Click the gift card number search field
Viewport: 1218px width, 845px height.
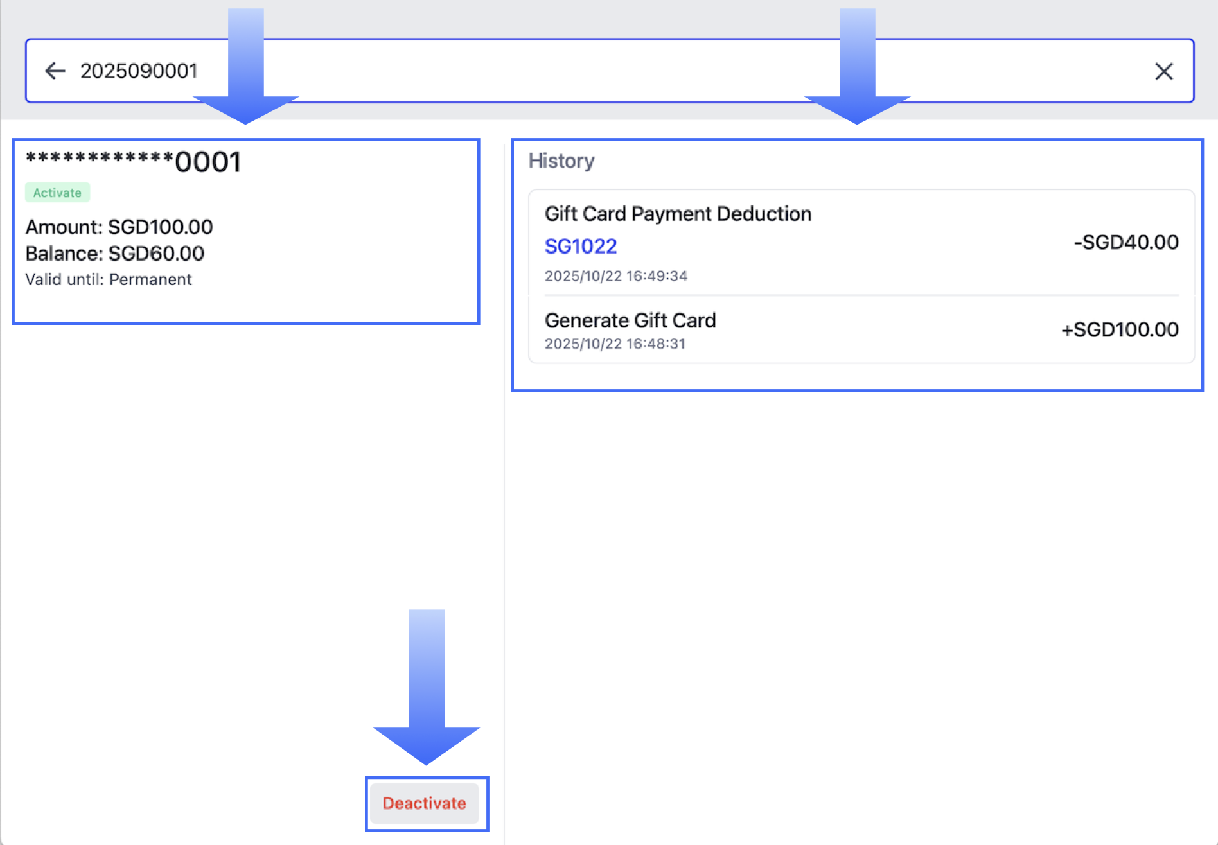coord(610,71)
